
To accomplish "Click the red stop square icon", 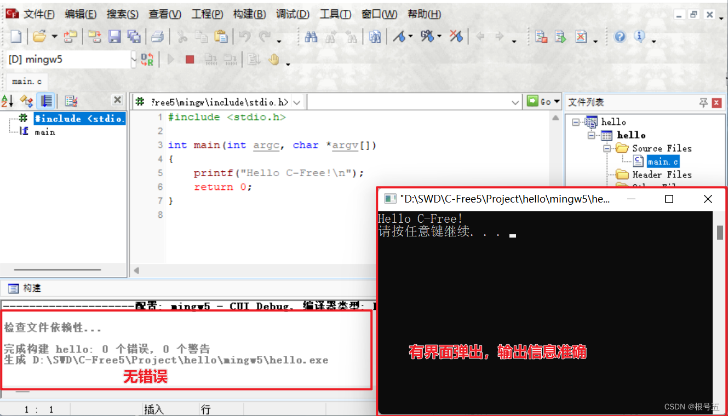I will pos(190,59).
